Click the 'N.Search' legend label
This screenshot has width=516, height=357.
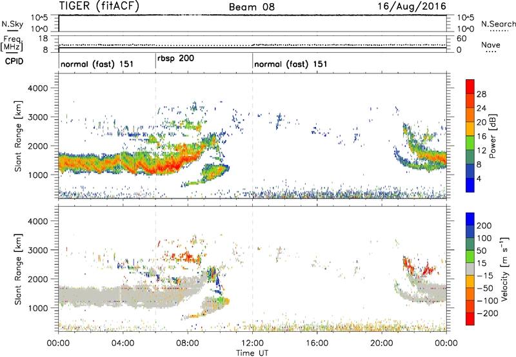[x=498, y=24]
